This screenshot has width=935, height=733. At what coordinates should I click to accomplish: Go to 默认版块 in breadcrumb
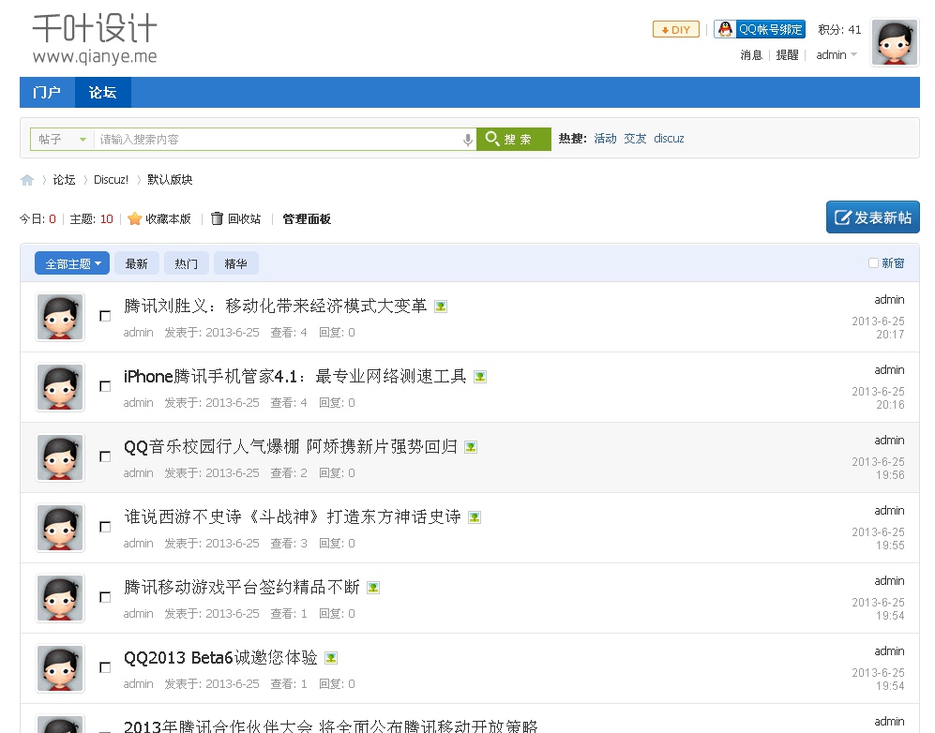(170, 179)
